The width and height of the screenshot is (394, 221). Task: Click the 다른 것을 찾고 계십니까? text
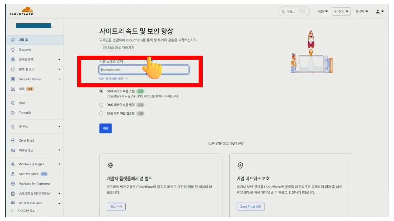coord(226,143)
